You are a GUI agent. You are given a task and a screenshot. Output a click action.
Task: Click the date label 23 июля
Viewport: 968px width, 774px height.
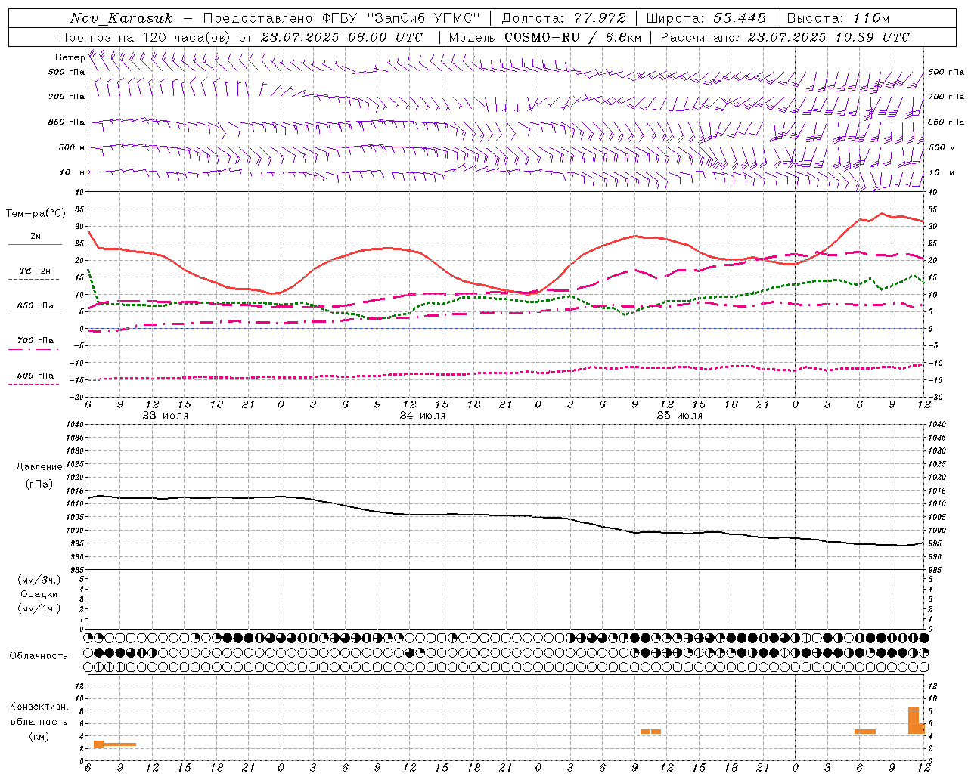[166, 416]
